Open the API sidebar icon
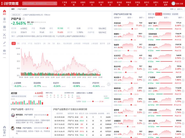This screenshot has height=138, width=185. [4, 43]
